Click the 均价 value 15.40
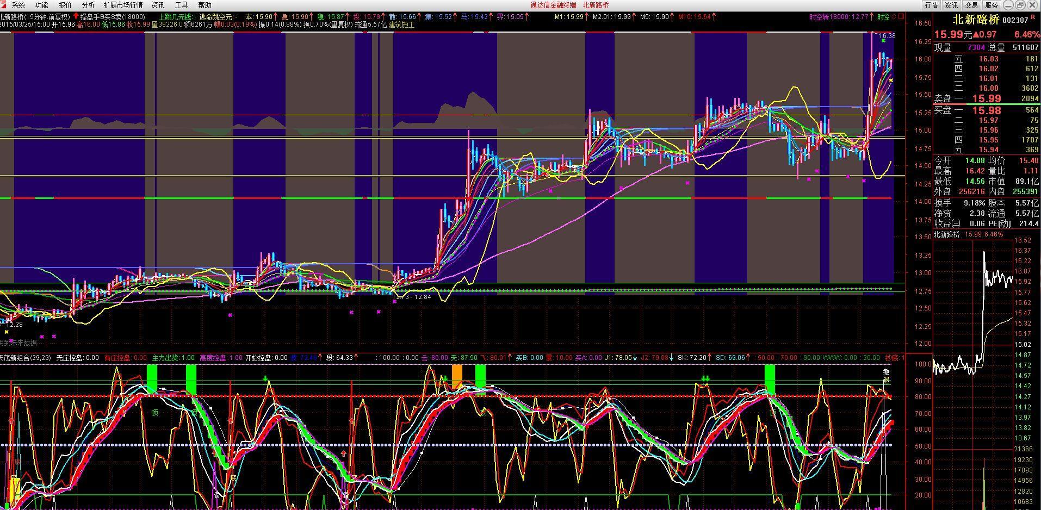Image resolution: width=1041 pixels, height=510 pixels. [x=1029, y=161]
